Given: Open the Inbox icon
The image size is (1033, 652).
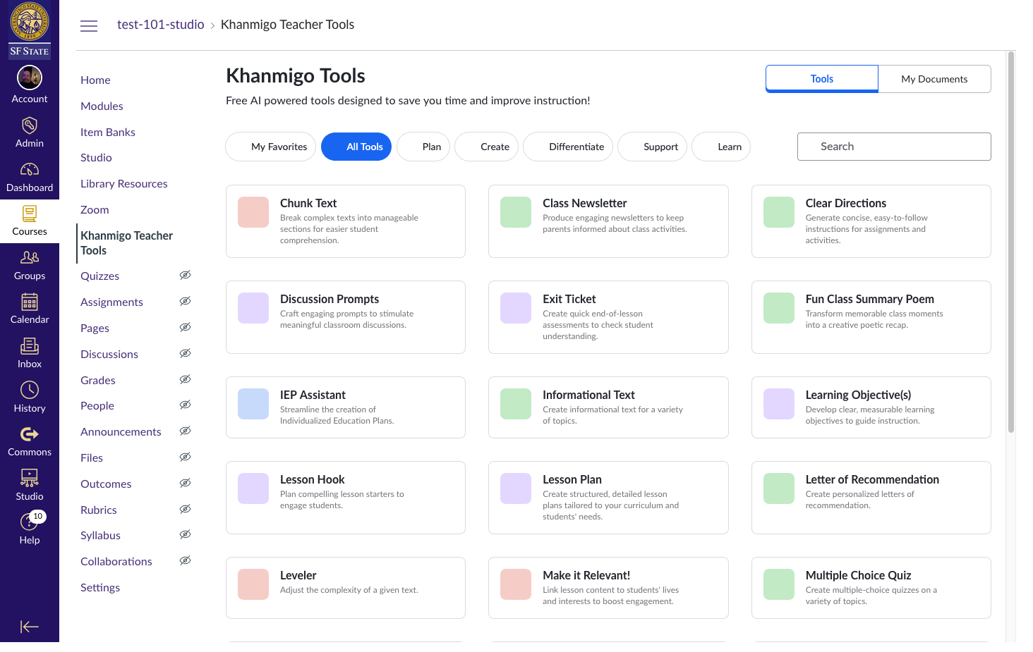Looking at the screenshot, I should (x=30, y=346).
